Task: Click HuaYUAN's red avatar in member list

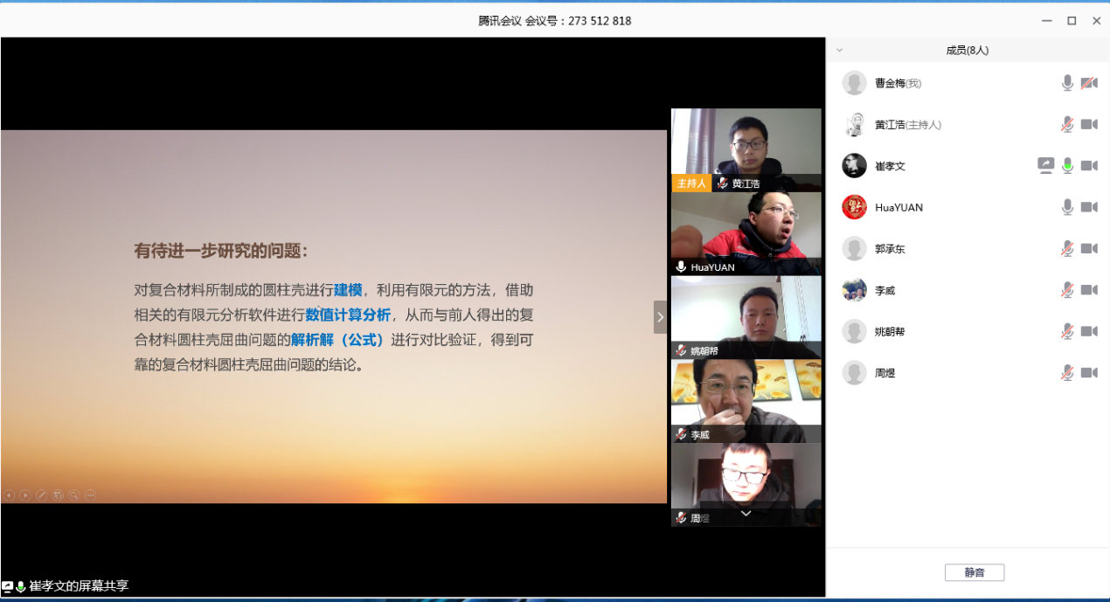Action: 854,207
